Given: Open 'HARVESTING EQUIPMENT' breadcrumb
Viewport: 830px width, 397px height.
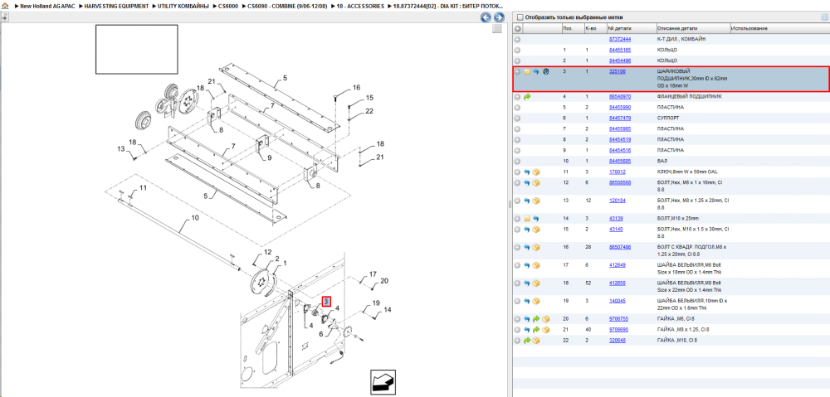Looking at the screenshot, I should (116, 7).
